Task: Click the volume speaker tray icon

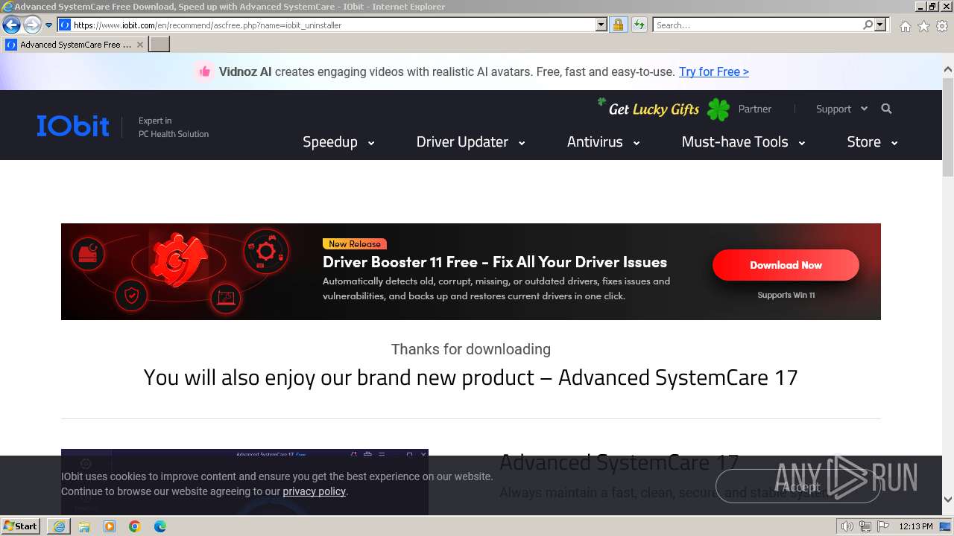Action: coord(847,526)
